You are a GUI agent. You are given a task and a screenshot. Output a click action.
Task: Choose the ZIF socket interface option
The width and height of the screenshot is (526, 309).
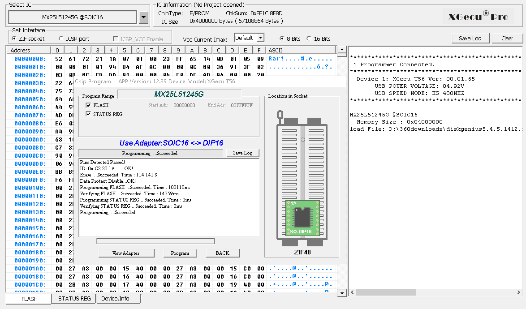click(x=14, y=39)
